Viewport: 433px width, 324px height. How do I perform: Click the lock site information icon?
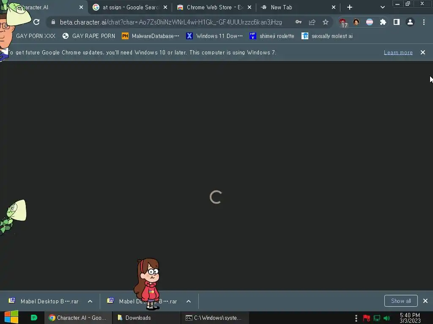[53, 22]
